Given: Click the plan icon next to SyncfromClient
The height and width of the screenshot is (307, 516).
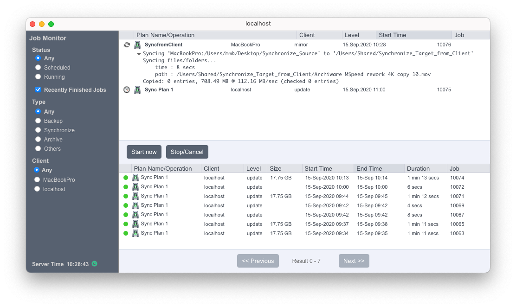Looking at the screenshot, I should click(x=137, y=45).
